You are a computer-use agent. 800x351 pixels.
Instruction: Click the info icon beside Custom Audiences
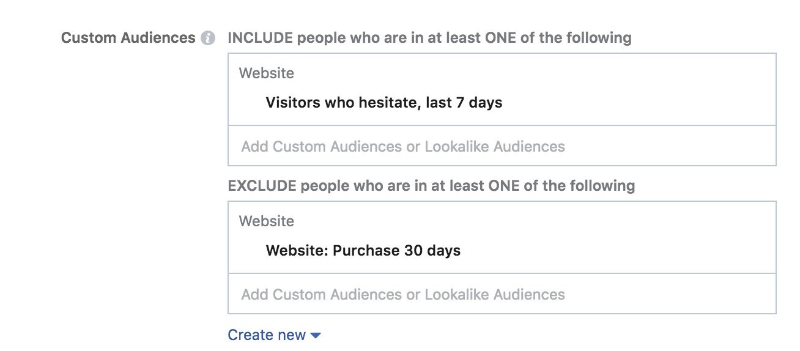[x=209, y=38]
